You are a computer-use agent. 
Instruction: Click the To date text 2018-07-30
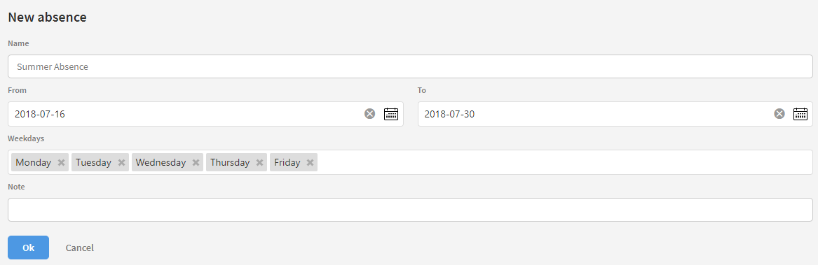click(x=449, y=114)
